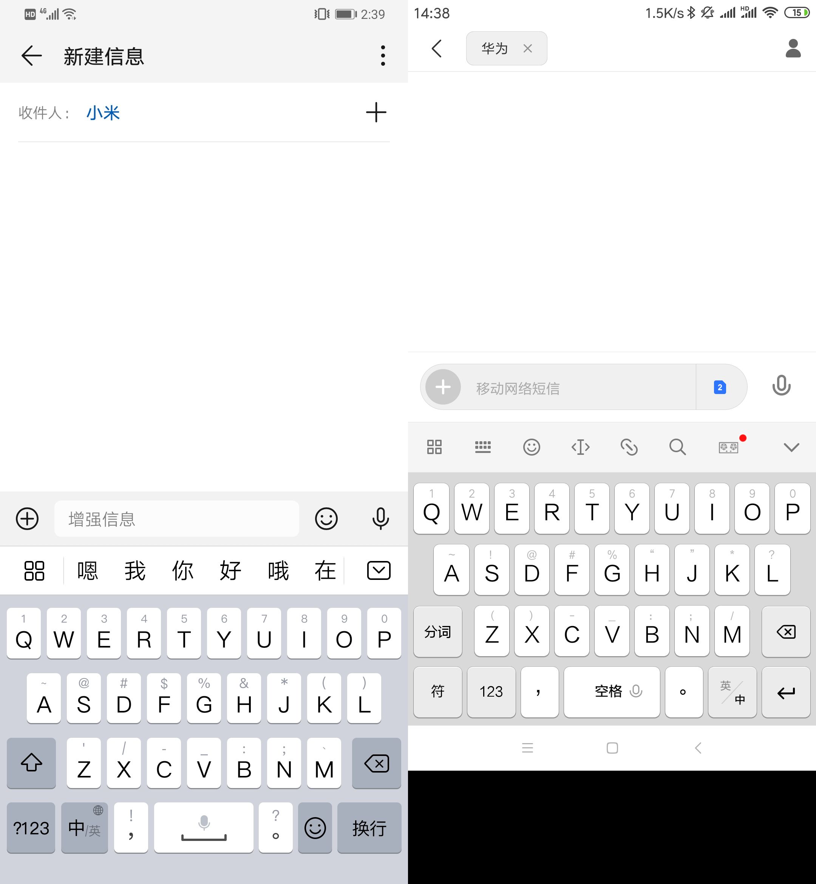Viewport: 816px width, 884px height.
Task: Open search in the right keyboard toolbar
Action: 677,447
